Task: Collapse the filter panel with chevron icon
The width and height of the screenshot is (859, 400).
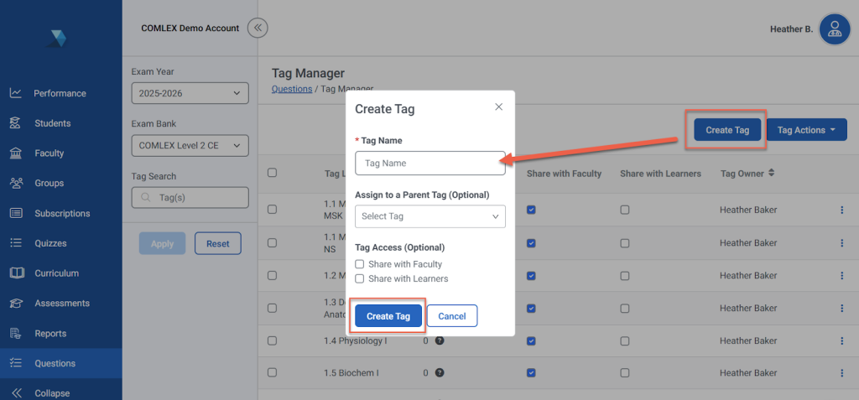Action: point(258,28)
